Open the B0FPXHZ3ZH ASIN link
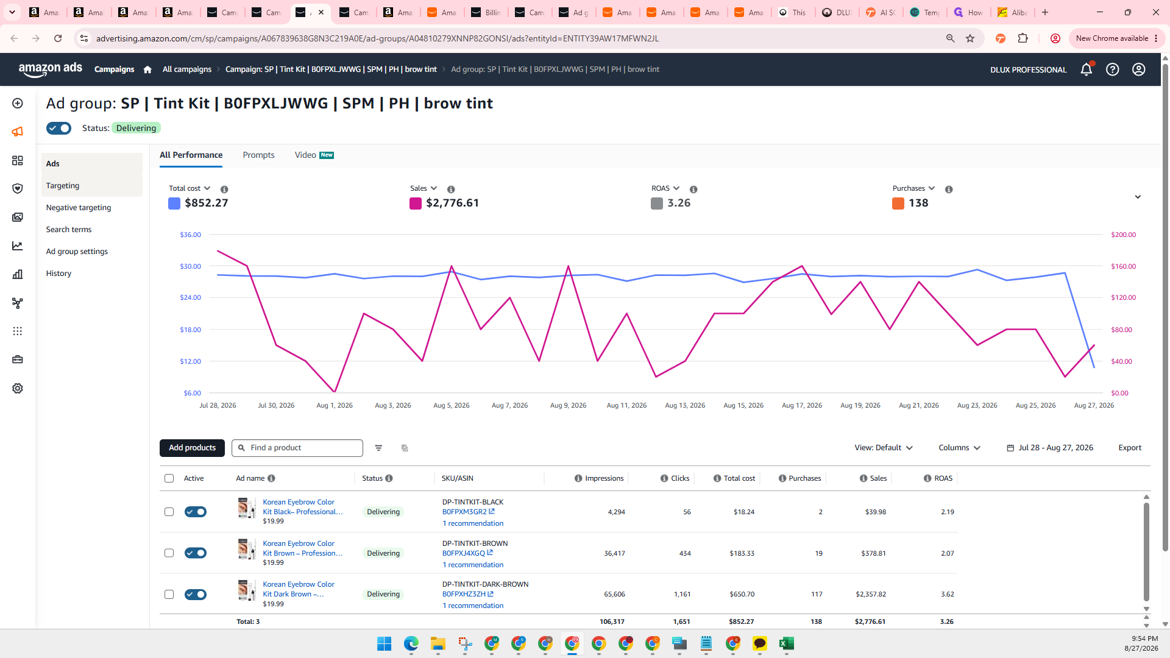Image resolution: width=1170 pixels, height=658 pixels. (x=464, y=594)
